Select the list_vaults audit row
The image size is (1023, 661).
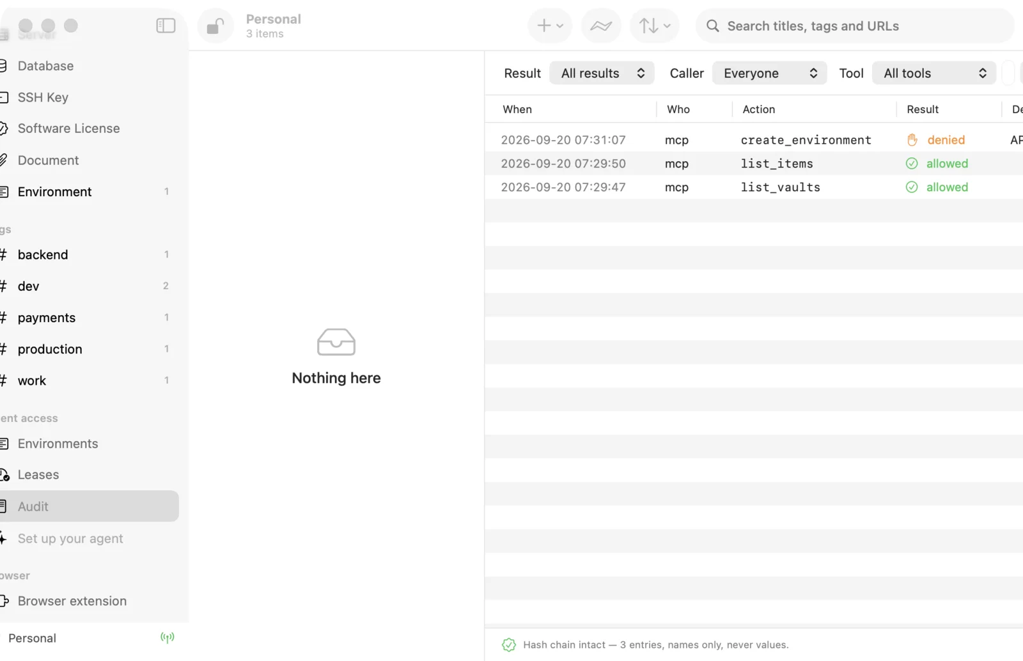[754, 187]
